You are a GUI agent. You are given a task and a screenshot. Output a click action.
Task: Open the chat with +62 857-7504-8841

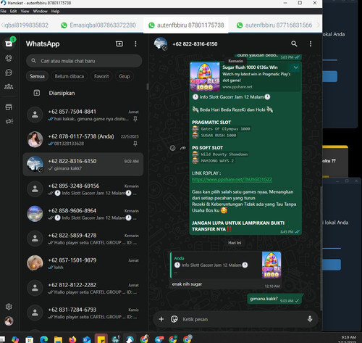pyautogui.click(x=83, y=115)
